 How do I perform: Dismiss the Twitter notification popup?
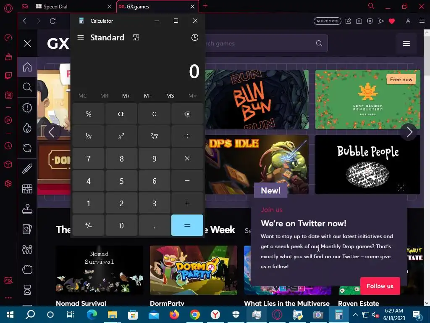click(x=401, y=188)
